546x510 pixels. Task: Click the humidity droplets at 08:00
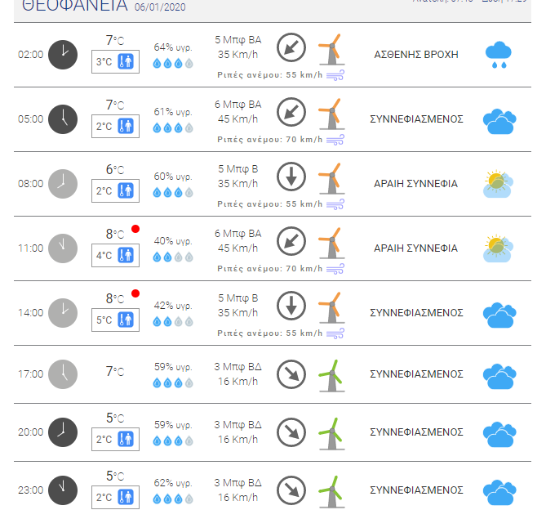[173, 192]
